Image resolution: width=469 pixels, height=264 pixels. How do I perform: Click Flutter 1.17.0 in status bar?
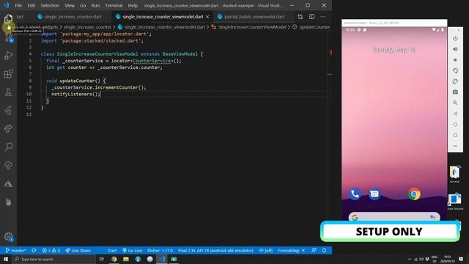coord(160,251)
